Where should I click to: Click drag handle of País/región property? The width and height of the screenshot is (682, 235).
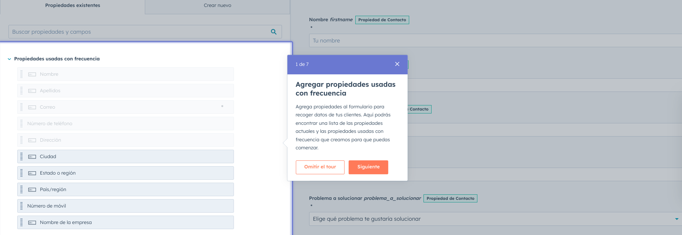tap(21, 190)
